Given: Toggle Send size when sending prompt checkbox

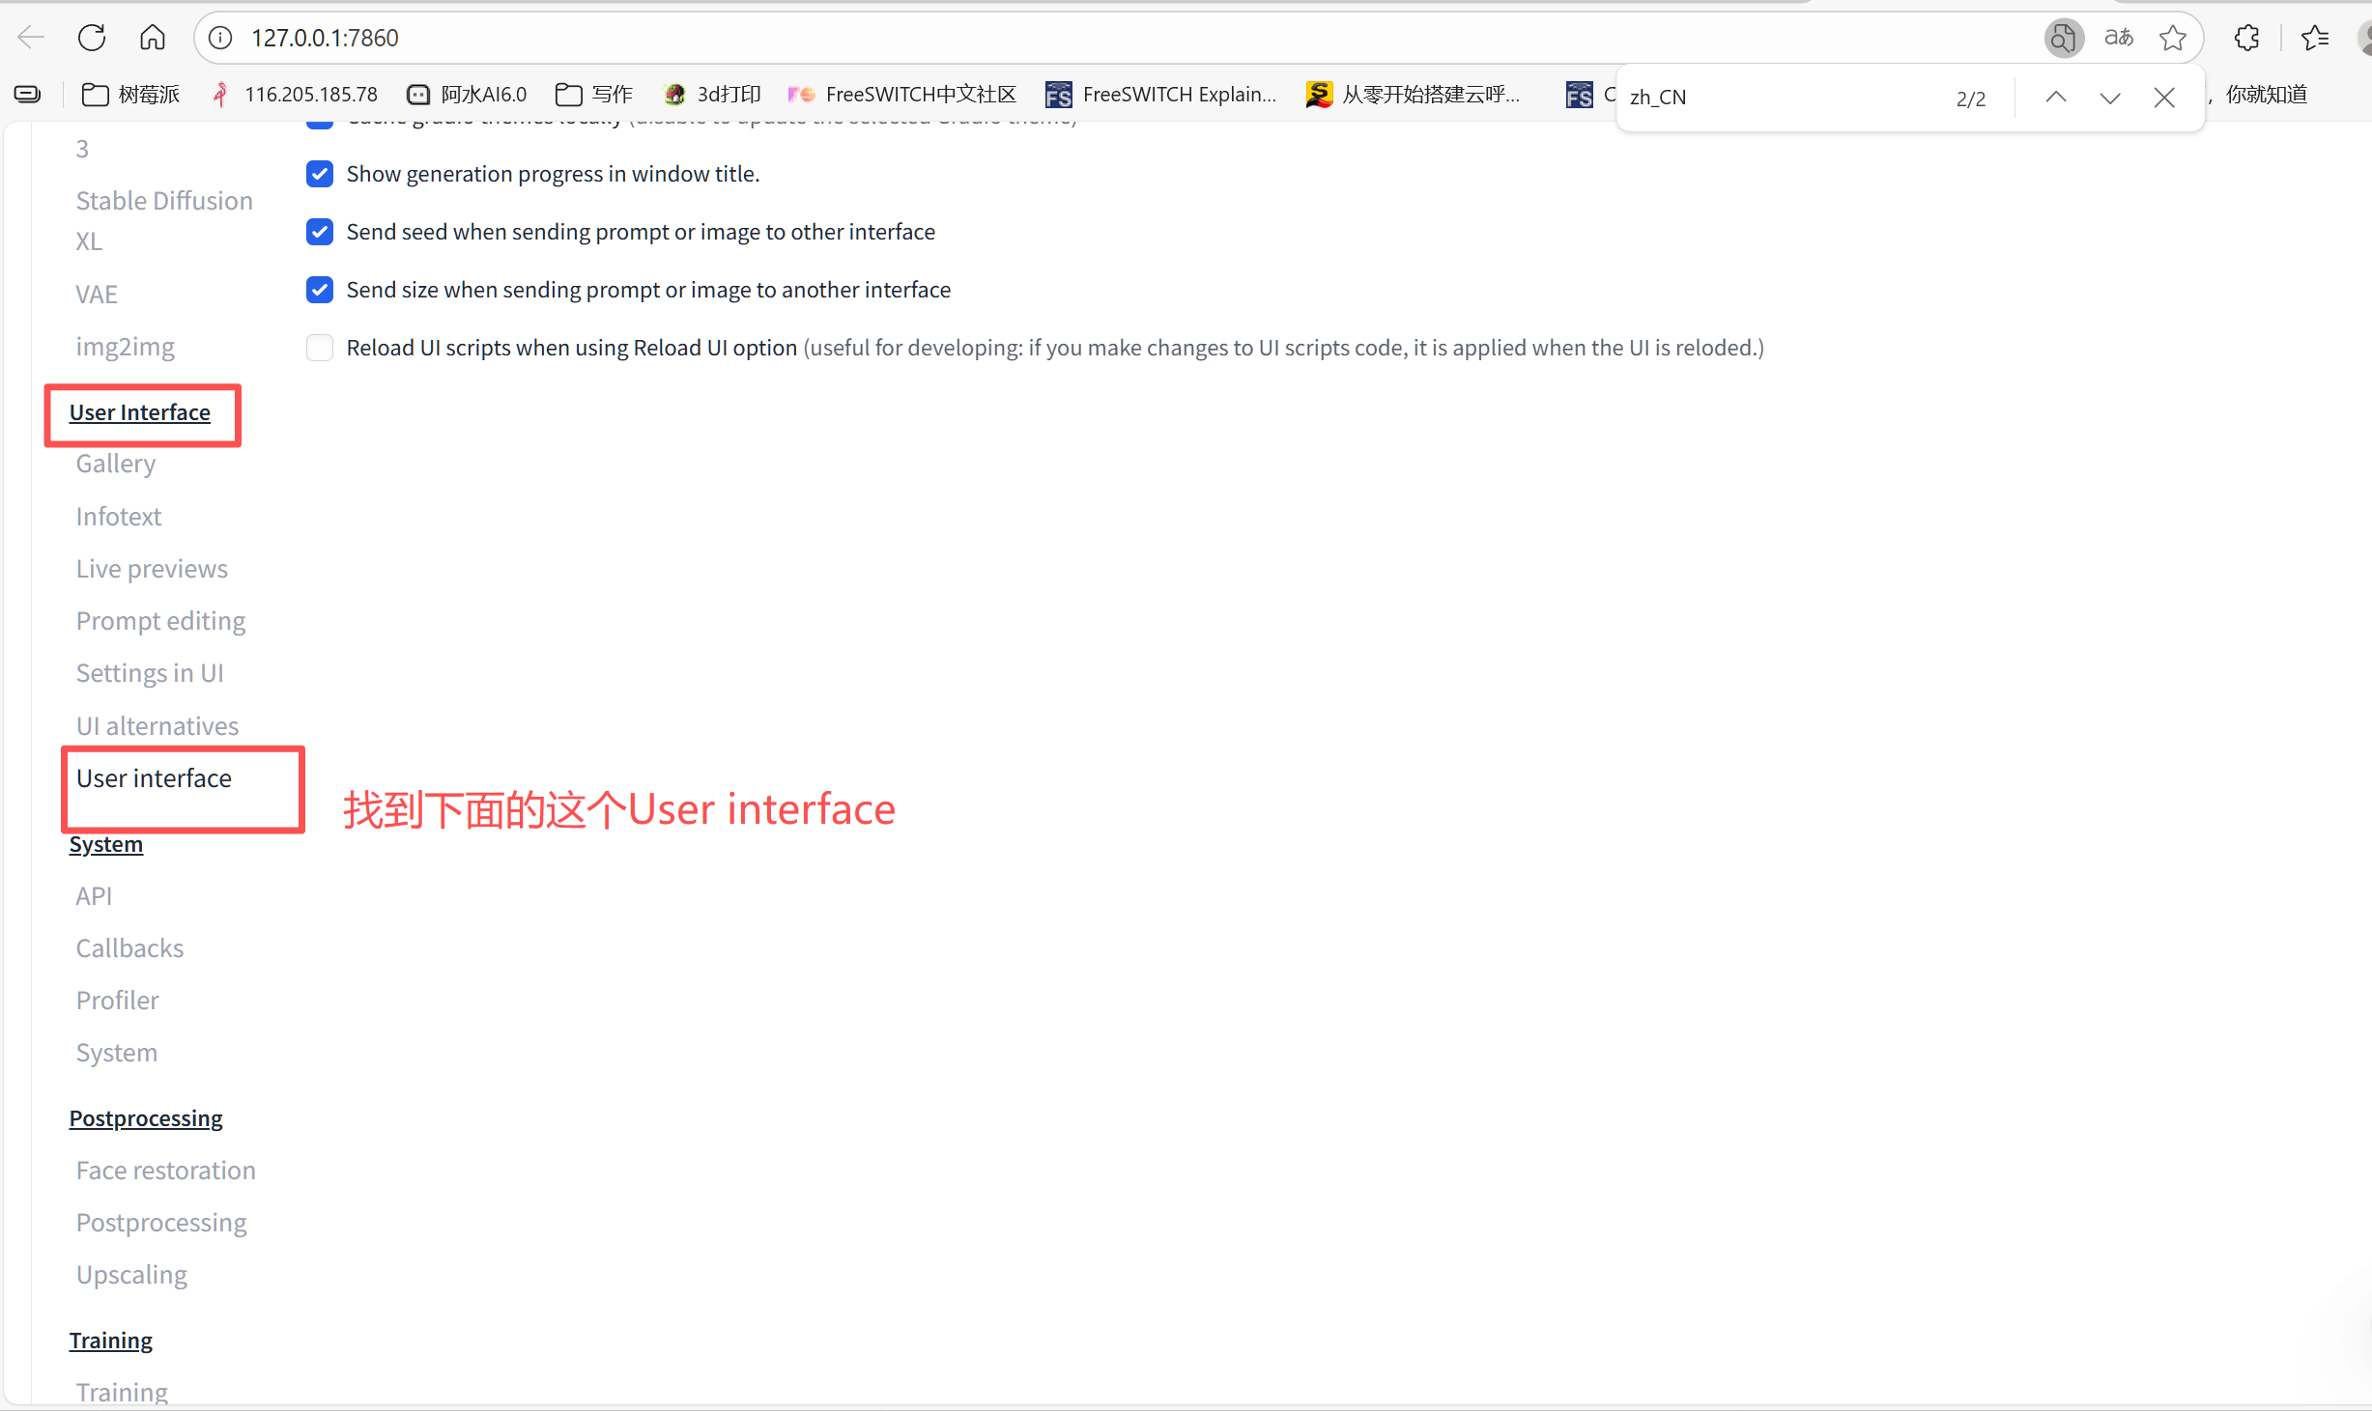Looking at the screenshot, I should coord(320,290).
